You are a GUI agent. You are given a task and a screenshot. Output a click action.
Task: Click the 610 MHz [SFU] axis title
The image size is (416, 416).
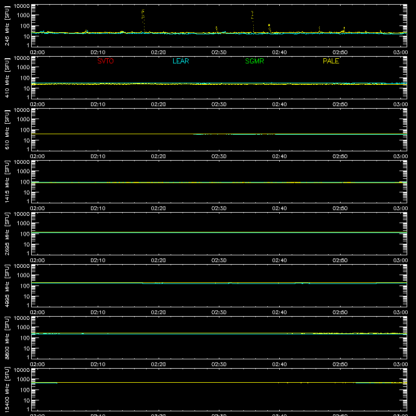(x=7, y=130)
